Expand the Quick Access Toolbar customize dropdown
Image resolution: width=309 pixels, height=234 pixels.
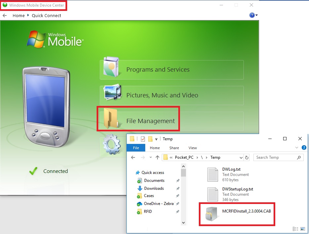(156, 139)
